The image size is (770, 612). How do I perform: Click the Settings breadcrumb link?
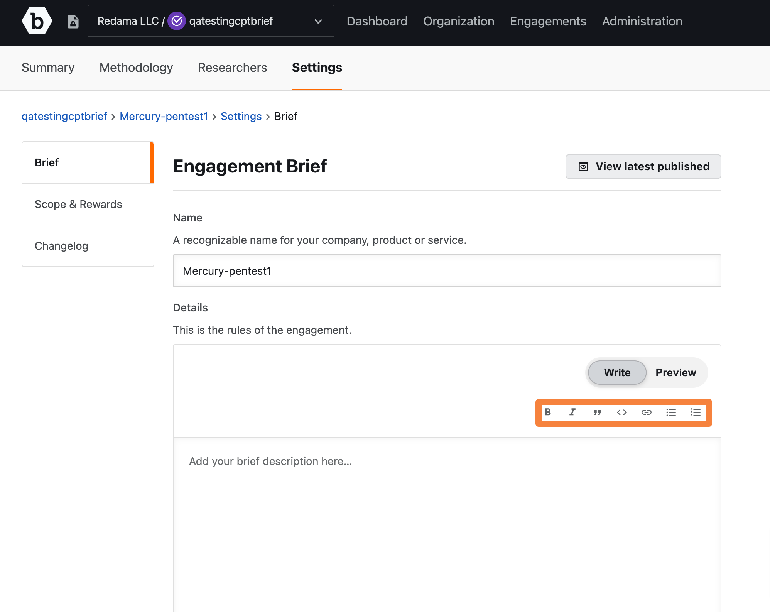[x=241, y=116]
